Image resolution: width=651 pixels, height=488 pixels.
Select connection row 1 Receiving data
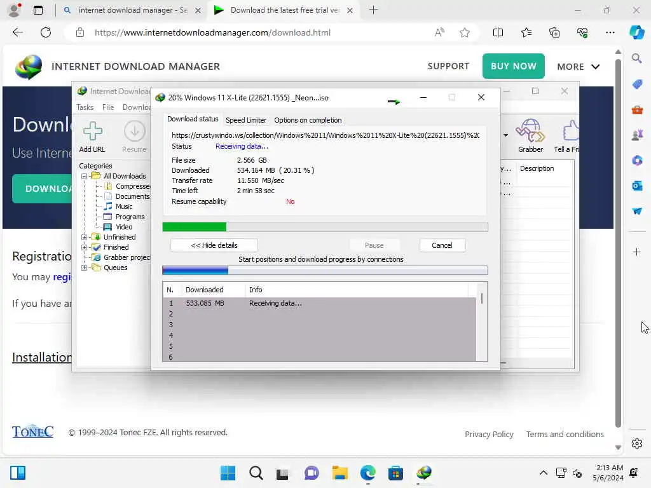(319, 303)
